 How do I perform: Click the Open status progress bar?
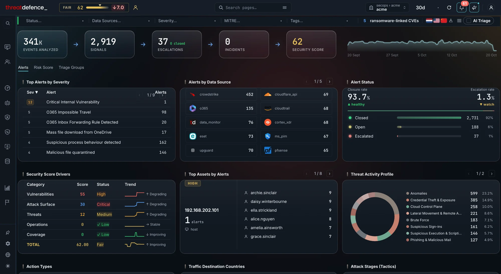(x=429, y=127)
